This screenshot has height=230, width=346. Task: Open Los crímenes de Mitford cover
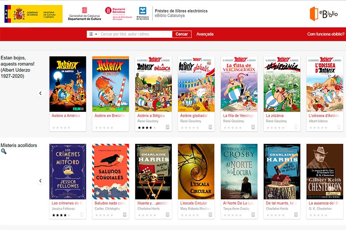(x=68, y=172)
